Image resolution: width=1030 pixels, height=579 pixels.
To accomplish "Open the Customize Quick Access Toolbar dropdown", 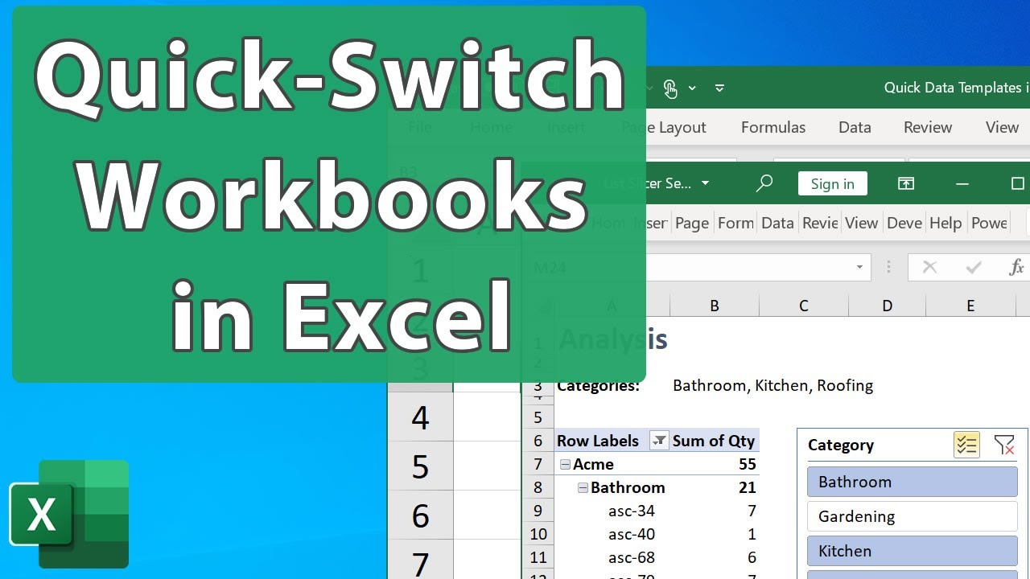I will 719,88.
